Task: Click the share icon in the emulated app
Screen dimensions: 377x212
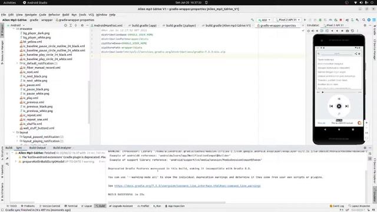Action: pos(356,54)
